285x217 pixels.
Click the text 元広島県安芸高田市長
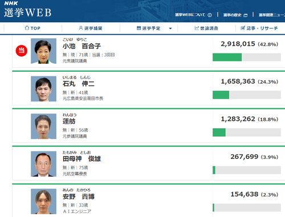pyautogui.click(x=83, y=99)
